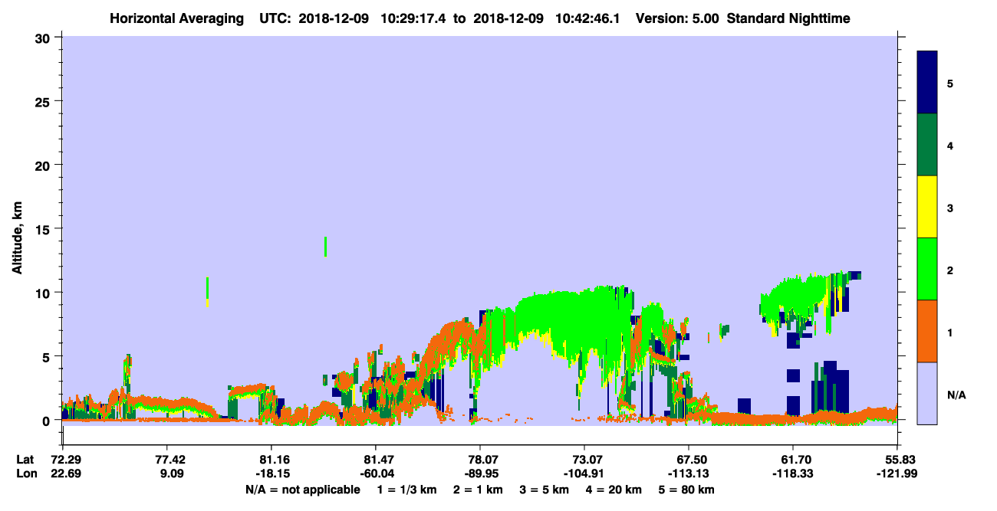
Task: Click the '5 = 80 km' legend text
Action: [686, 490]
